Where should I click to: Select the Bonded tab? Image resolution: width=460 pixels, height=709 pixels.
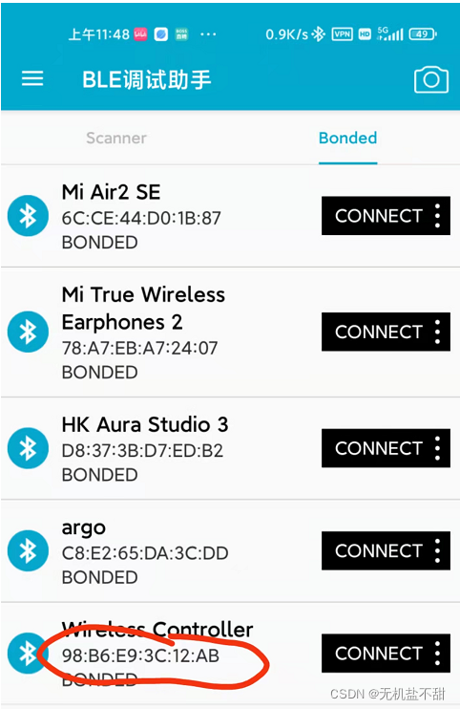(347, 138)
